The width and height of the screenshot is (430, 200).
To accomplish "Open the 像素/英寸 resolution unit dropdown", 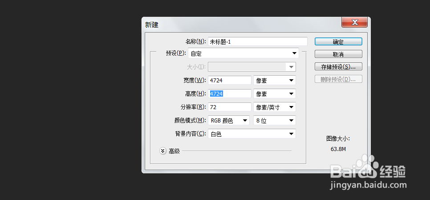I will (275, 107).
